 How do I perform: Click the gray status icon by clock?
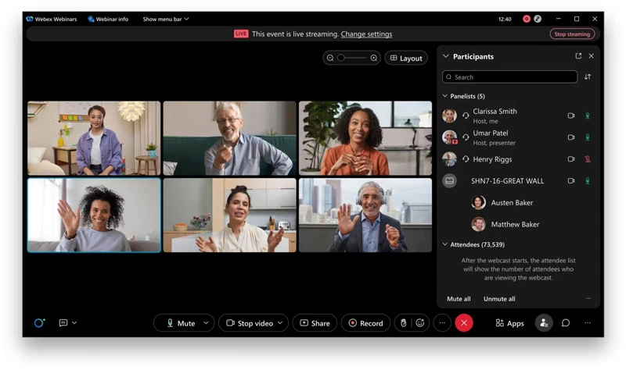coord(538,19)
